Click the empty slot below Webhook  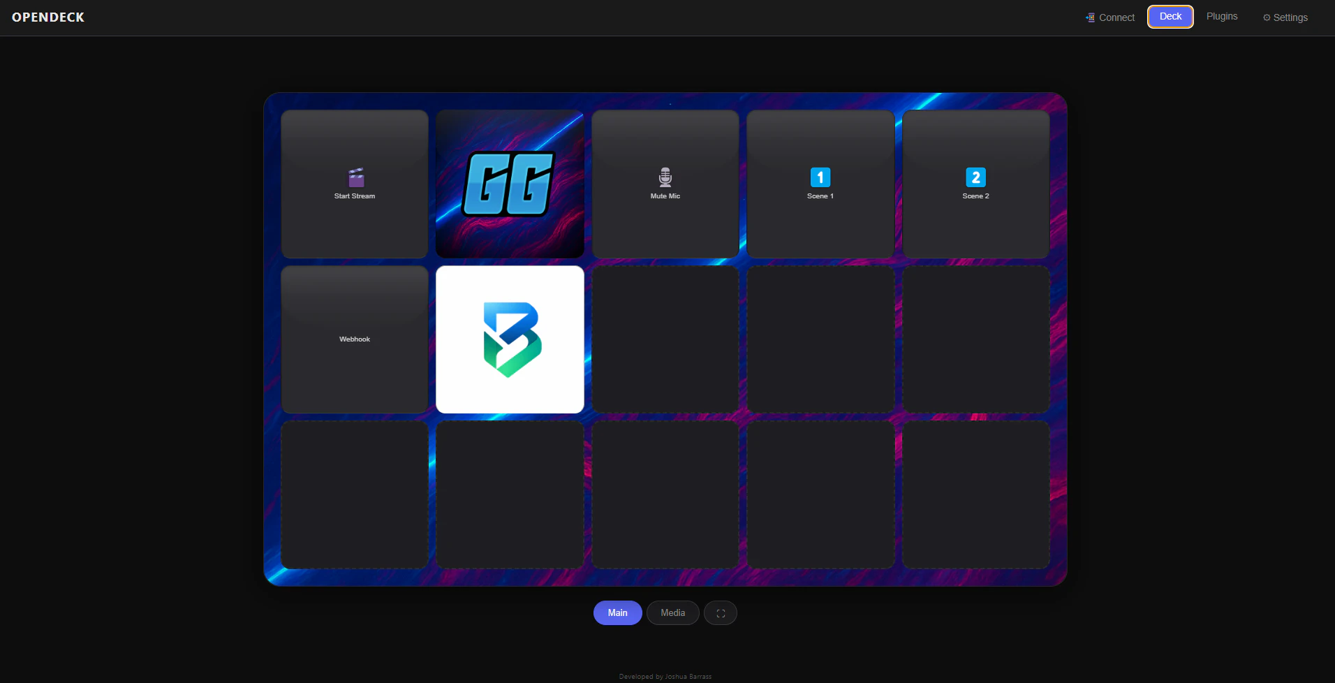(x=354, y=494)
